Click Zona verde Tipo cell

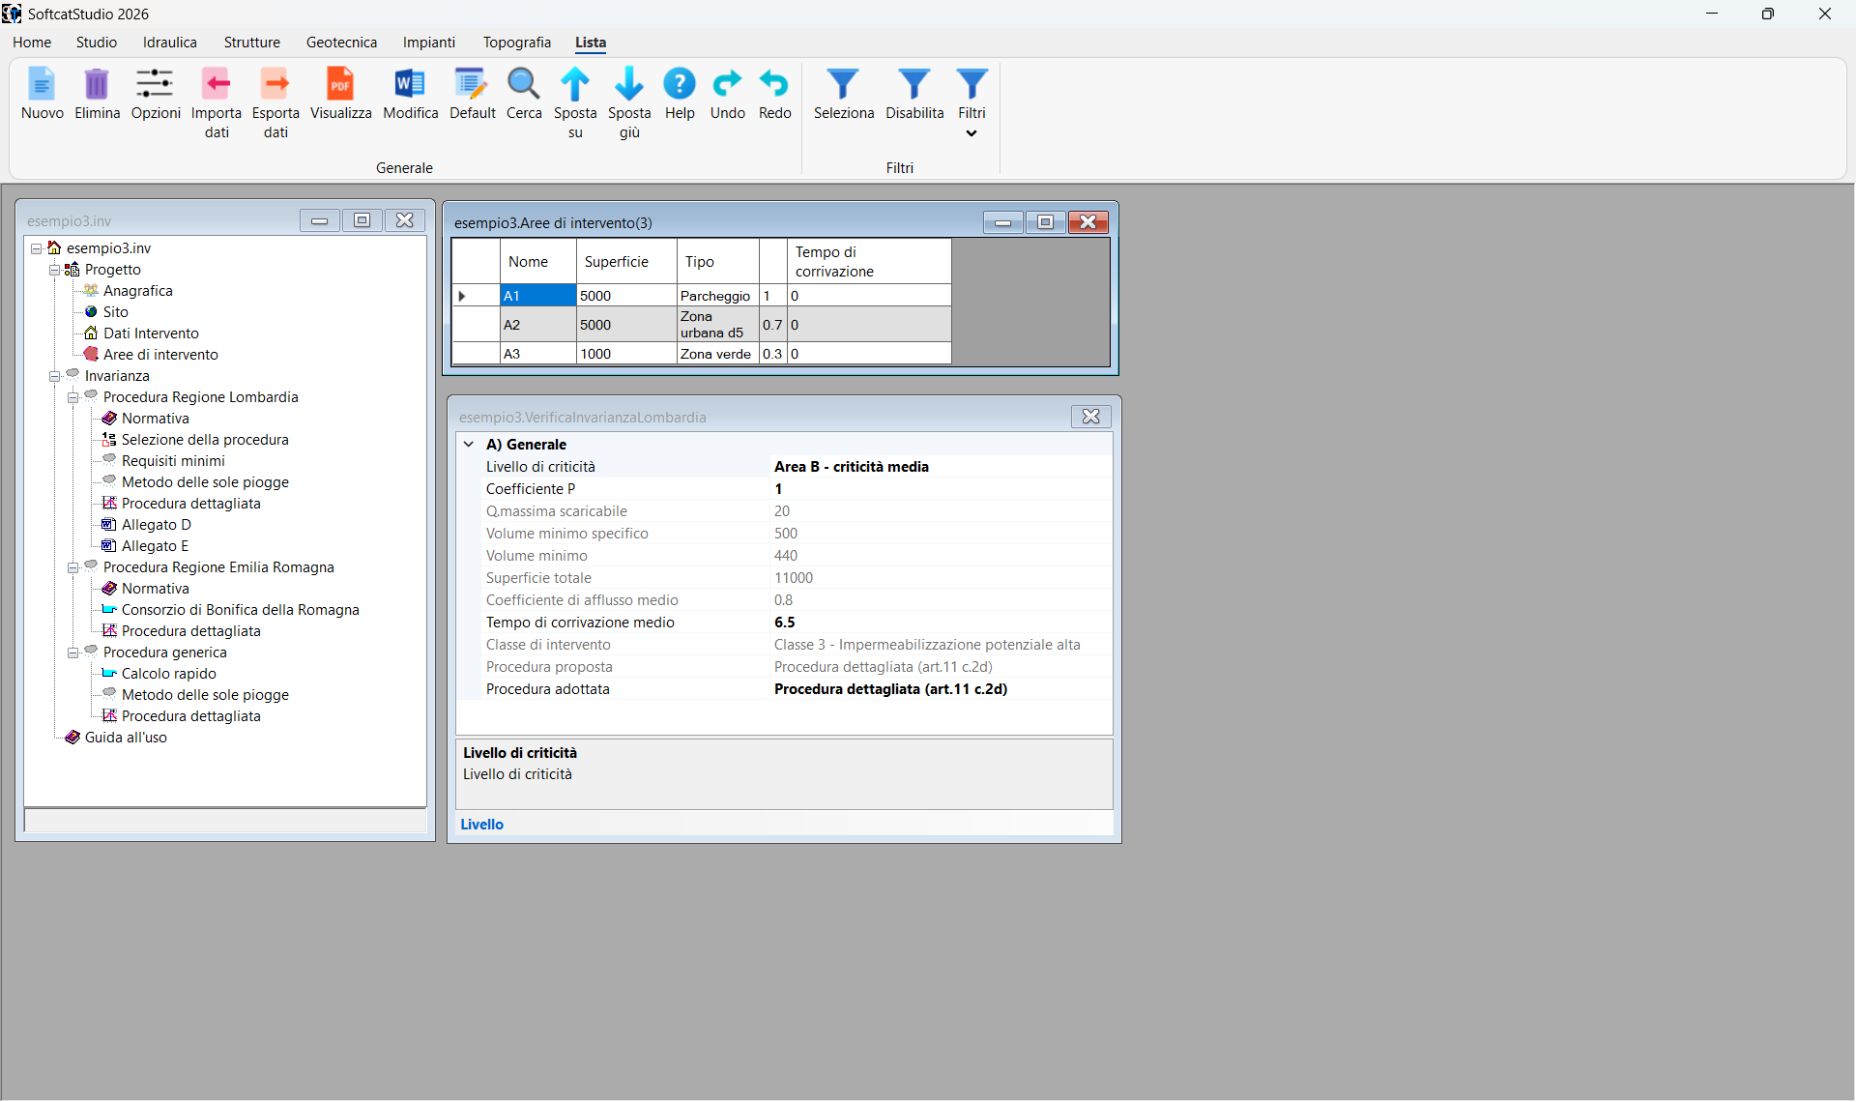point(717,354)
